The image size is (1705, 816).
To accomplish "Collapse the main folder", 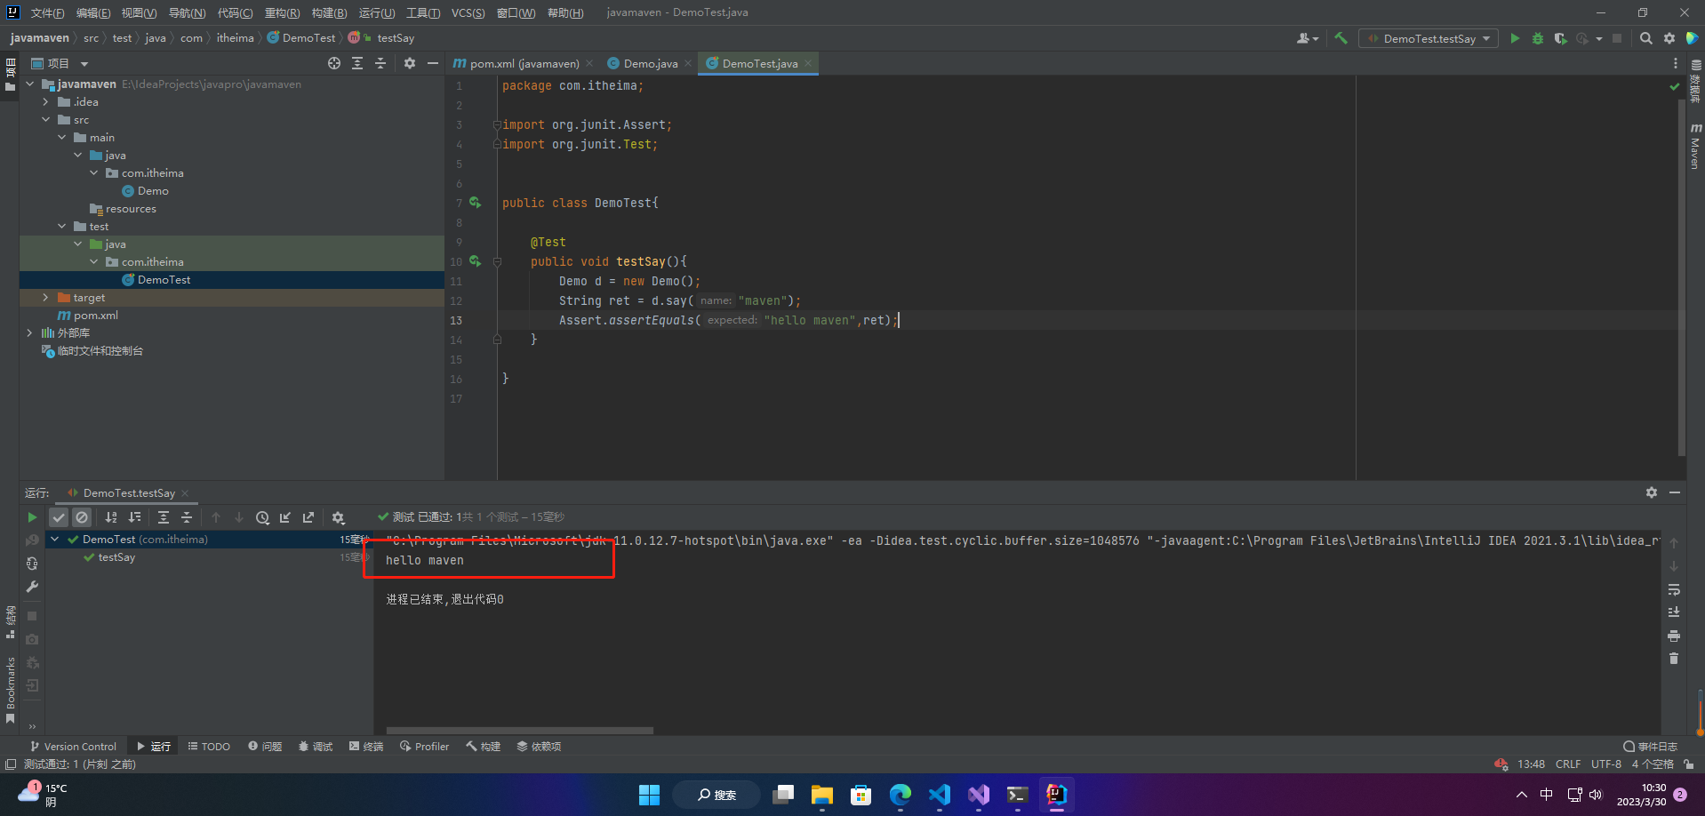I will [x=62, y=138].
